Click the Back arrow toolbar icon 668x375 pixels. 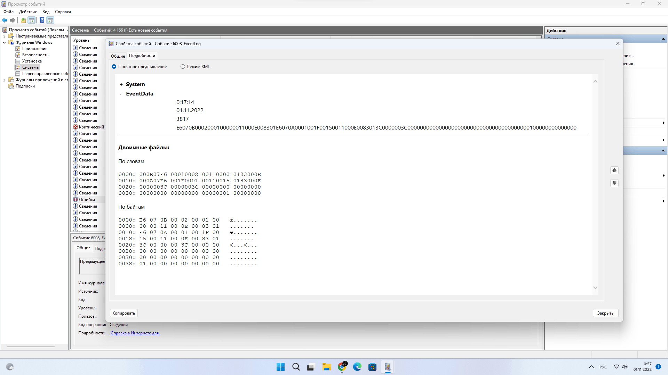(5, 20)
